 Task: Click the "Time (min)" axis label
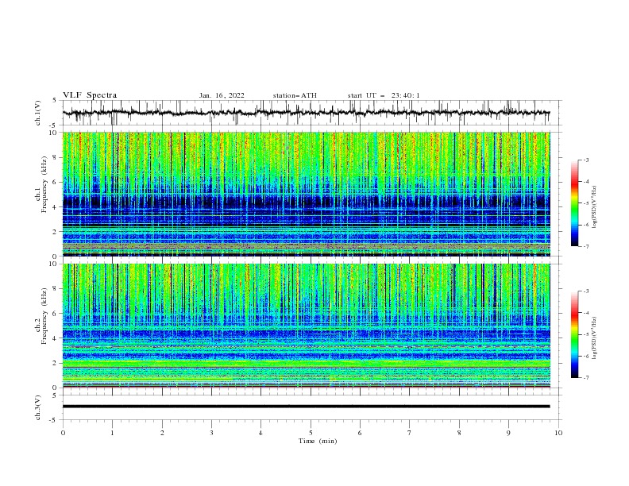(x=318, y=441)
